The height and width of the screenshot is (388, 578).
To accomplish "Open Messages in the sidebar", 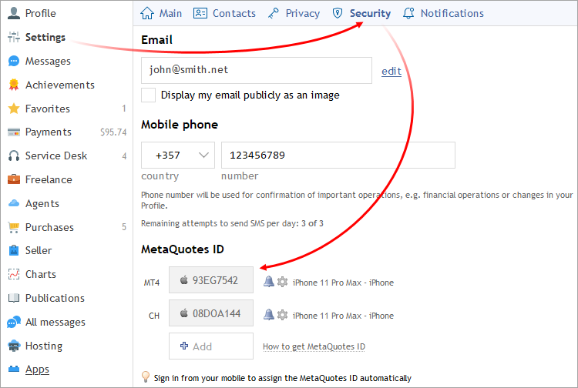I will [48, 61].
